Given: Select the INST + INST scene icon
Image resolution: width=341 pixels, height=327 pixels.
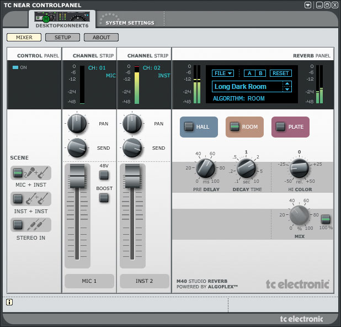Looking at the screenshot, I should click(x=31, y=199).
